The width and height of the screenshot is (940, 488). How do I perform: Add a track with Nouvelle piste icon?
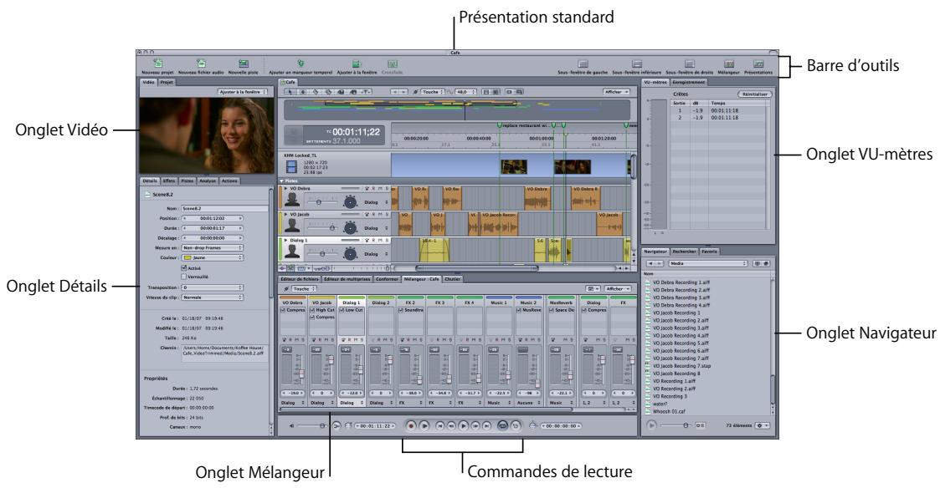click(244, 63)
